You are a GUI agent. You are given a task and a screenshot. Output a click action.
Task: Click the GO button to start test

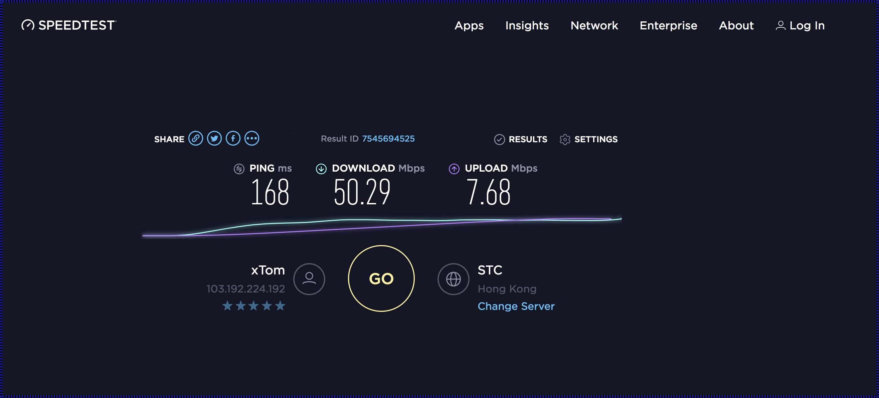[381, 278]
